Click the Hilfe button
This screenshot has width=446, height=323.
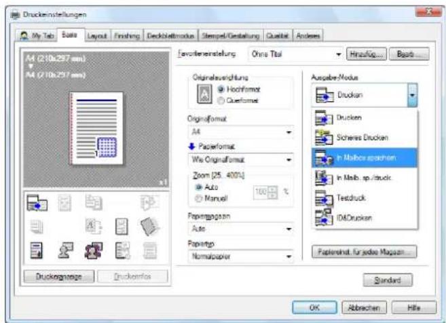click(414, 307)
